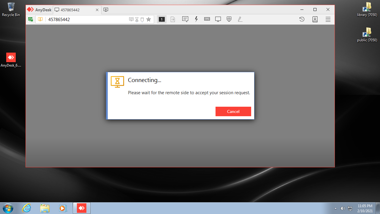Open the address book icon
The height and width of the screenshot is (214, 380).
point(315,19)
